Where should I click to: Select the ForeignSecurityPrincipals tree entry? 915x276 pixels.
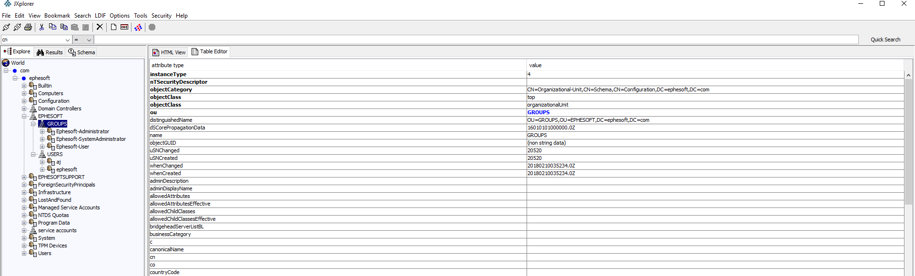(67, 185)
